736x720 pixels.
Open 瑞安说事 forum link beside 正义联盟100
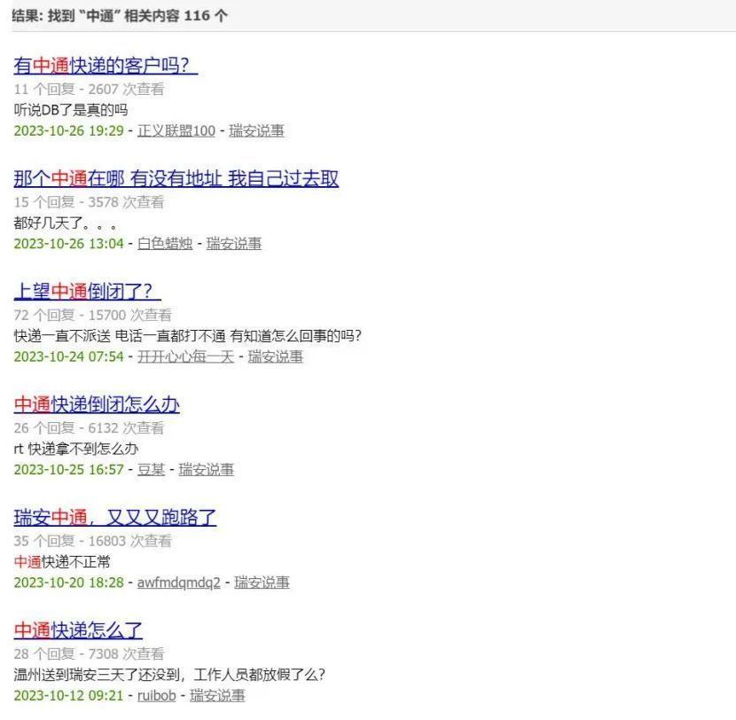[256, 130]
